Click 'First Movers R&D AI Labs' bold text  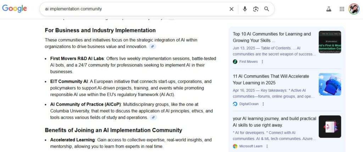(x=77, y=59)
